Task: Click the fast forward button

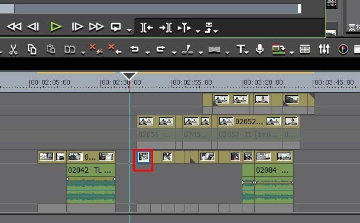Action: pyautogui.click(x=96, y=27)
